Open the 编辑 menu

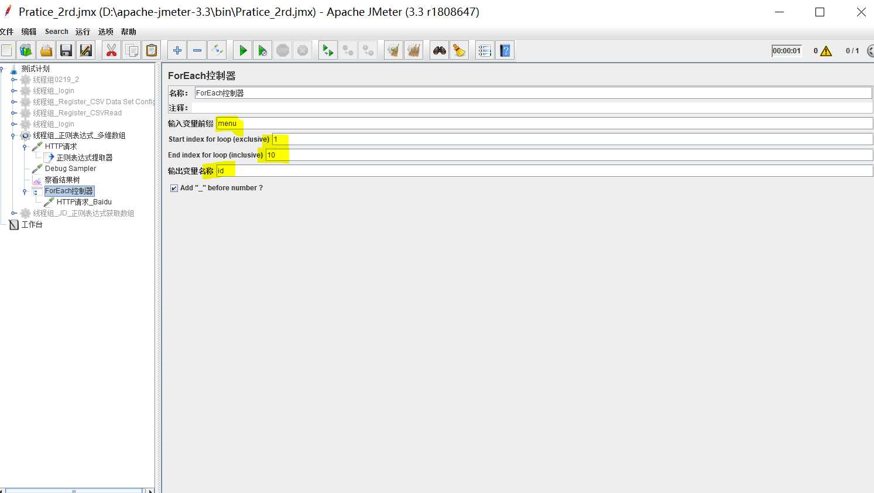click(x=29, y=32)
